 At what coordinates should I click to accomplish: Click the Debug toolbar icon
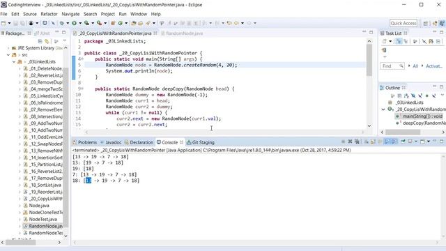tap(62, 23)
